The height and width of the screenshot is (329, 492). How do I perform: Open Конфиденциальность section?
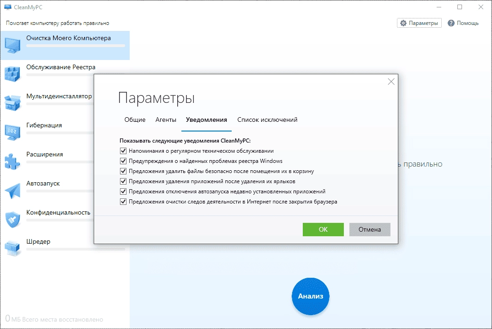(x=58, y=213)
